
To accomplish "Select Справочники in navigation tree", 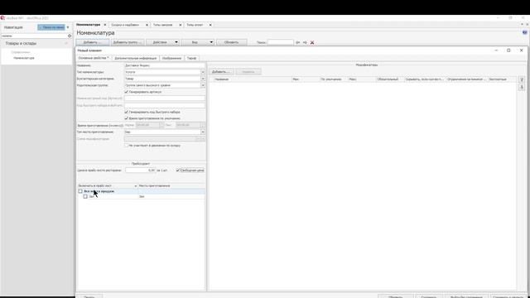I will (21, 52).
